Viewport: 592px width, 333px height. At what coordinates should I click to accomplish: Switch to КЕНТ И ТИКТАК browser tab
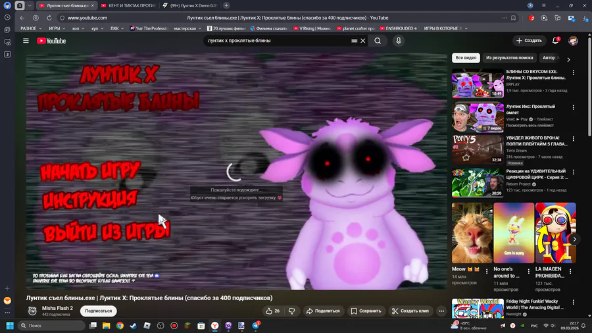(128, 5)
